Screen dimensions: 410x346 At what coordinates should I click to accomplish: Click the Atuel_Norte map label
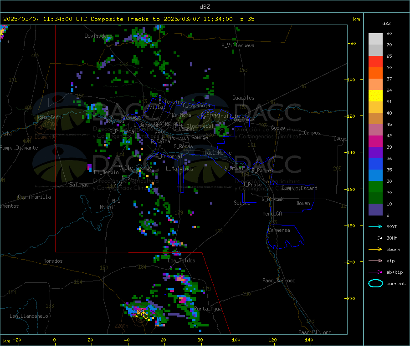pyautogui.click(x=216, y=153)
